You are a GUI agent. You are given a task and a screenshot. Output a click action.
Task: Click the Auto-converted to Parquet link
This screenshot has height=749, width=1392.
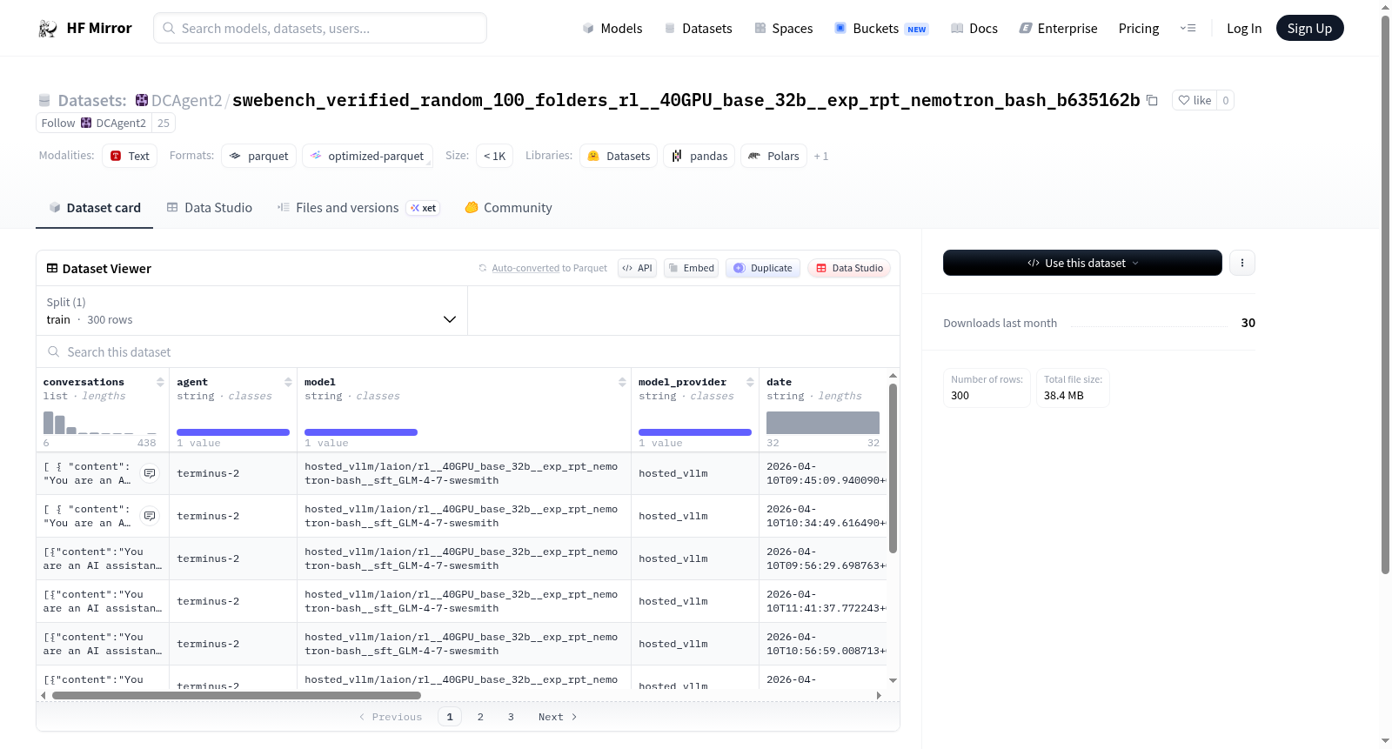549,268
